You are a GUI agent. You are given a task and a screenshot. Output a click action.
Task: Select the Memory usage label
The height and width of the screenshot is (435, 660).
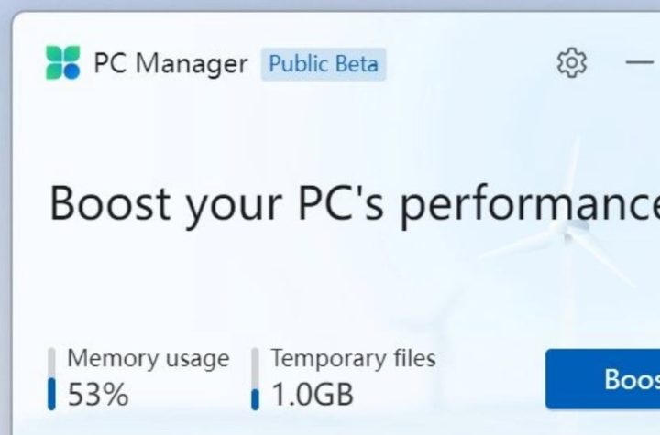pyautogui.click(x=148, y=358)
